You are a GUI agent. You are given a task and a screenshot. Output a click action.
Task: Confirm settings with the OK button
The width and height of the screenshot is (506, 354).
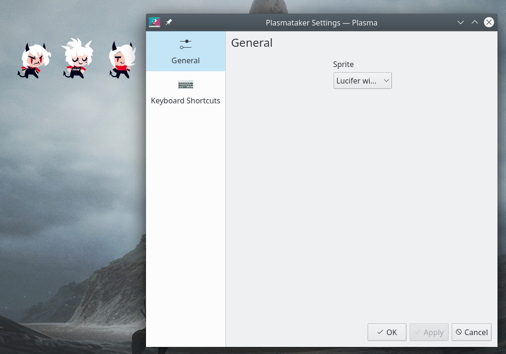tap(387, 332)
